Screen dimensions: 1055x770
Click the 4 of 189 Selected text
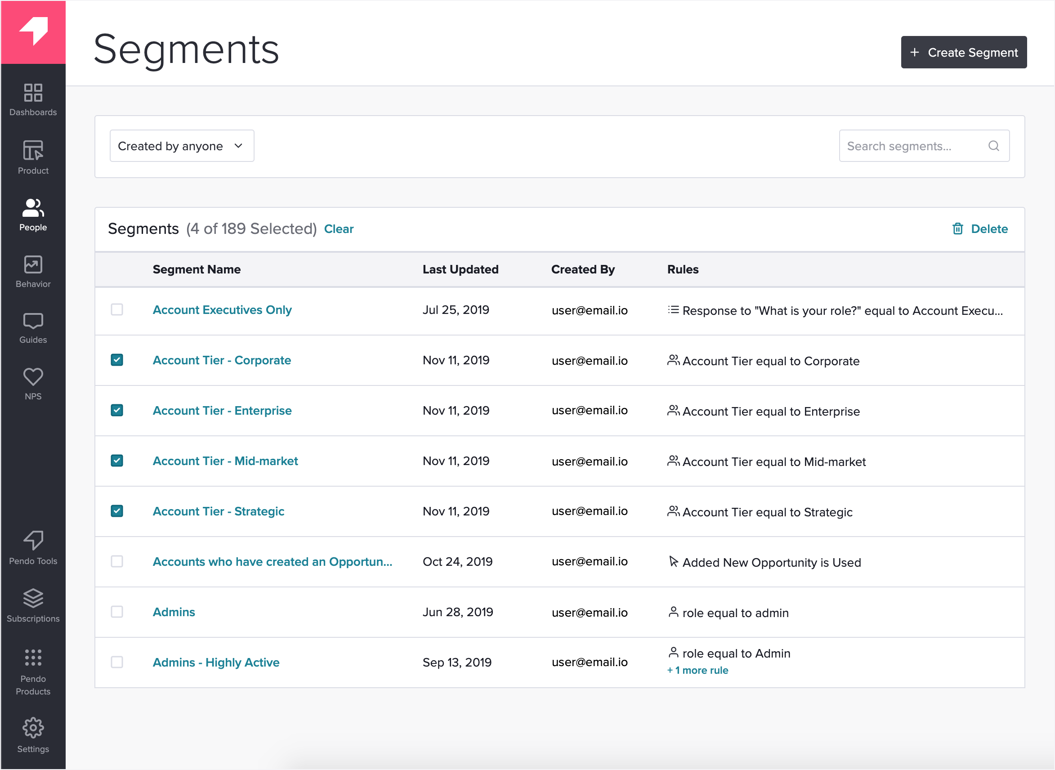[252, 229]
